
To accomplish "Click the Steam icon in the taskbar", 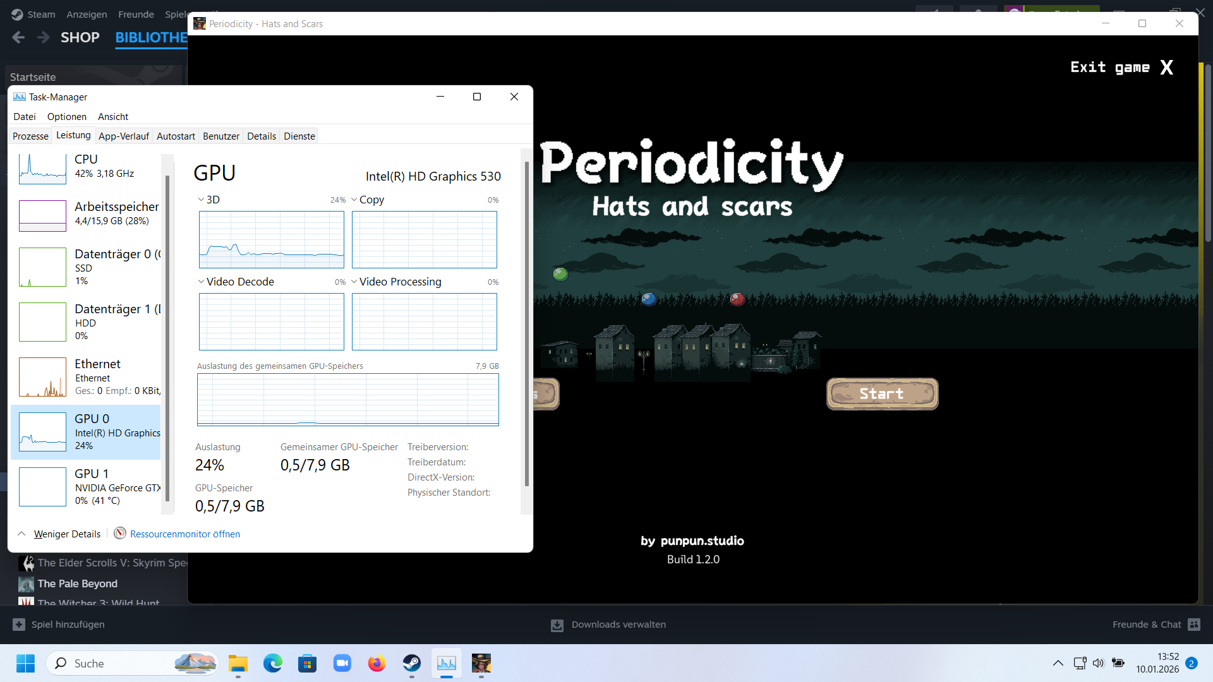I will [x=412, y=663].
